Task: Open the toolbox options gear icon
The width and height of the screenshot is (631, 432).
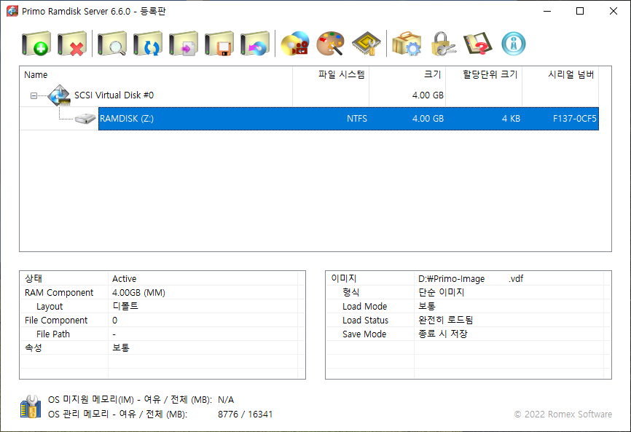Action: point(407,44)
